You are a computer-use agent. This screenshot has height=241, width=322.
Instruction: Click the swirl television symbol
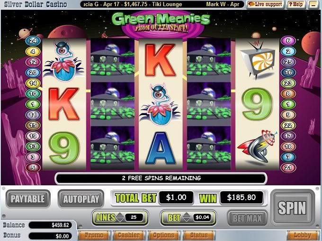click(x=258, y=60)
